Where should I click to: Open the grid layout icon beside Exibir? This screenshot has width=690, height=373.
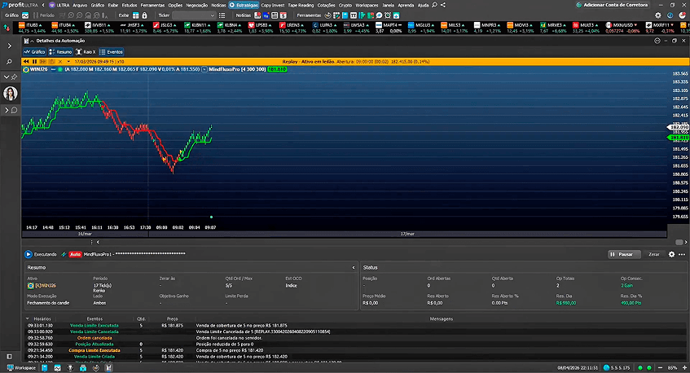[135, 15]
